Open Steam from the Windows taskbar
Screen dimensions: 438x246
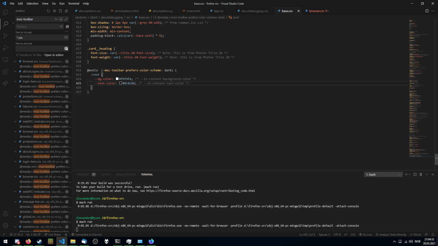(x=39, y=242)
